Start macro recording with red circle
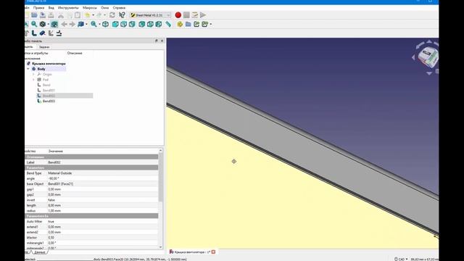The image size is (464, 261). [178, 15]
